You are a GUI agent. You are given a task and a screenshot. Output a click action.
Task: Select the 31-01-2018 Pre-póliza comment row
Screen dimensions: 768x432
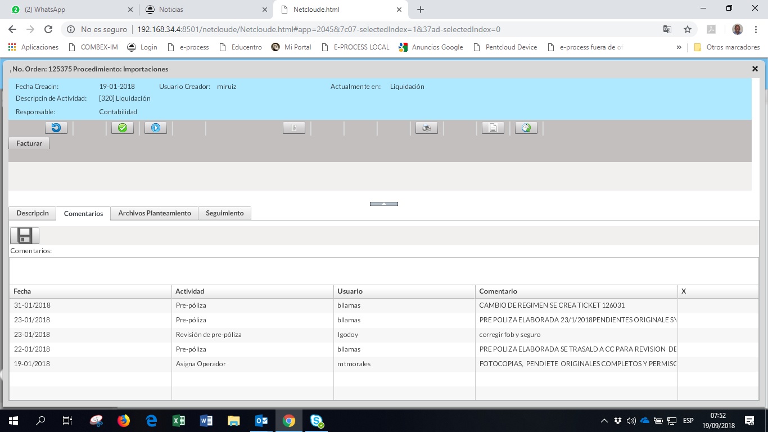click(337, 305)
